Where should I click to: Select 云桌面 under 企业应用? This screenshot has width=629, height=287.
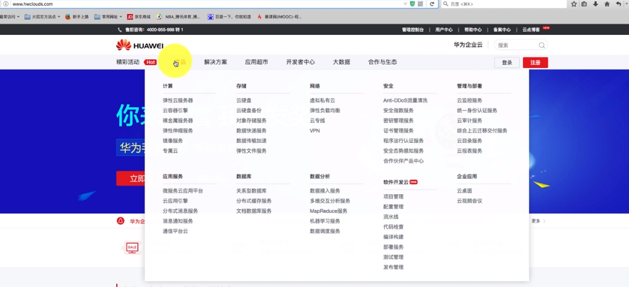click(x=465, y=191)
